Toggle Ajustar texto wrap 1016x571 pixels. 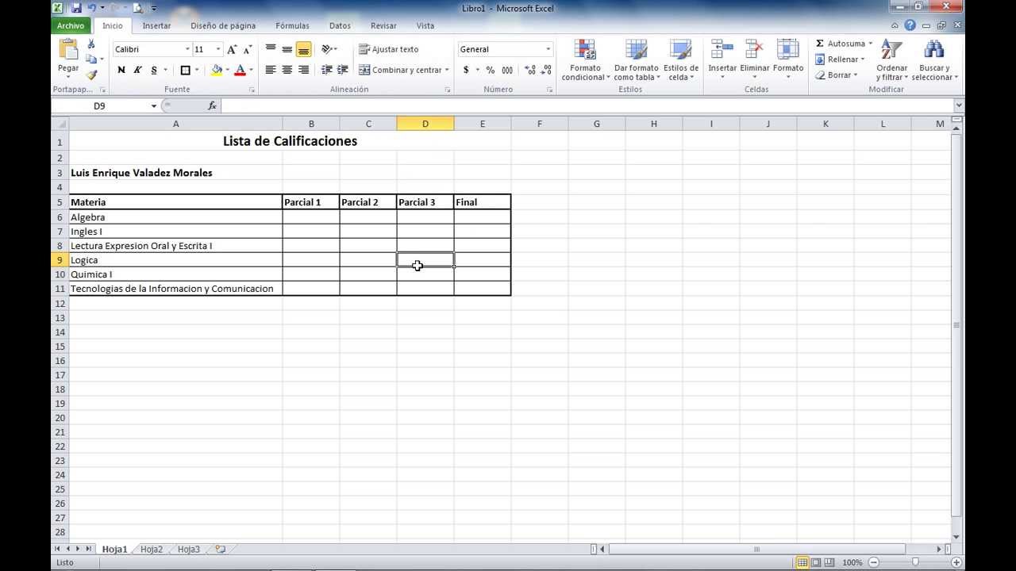[x=389, y=49]
